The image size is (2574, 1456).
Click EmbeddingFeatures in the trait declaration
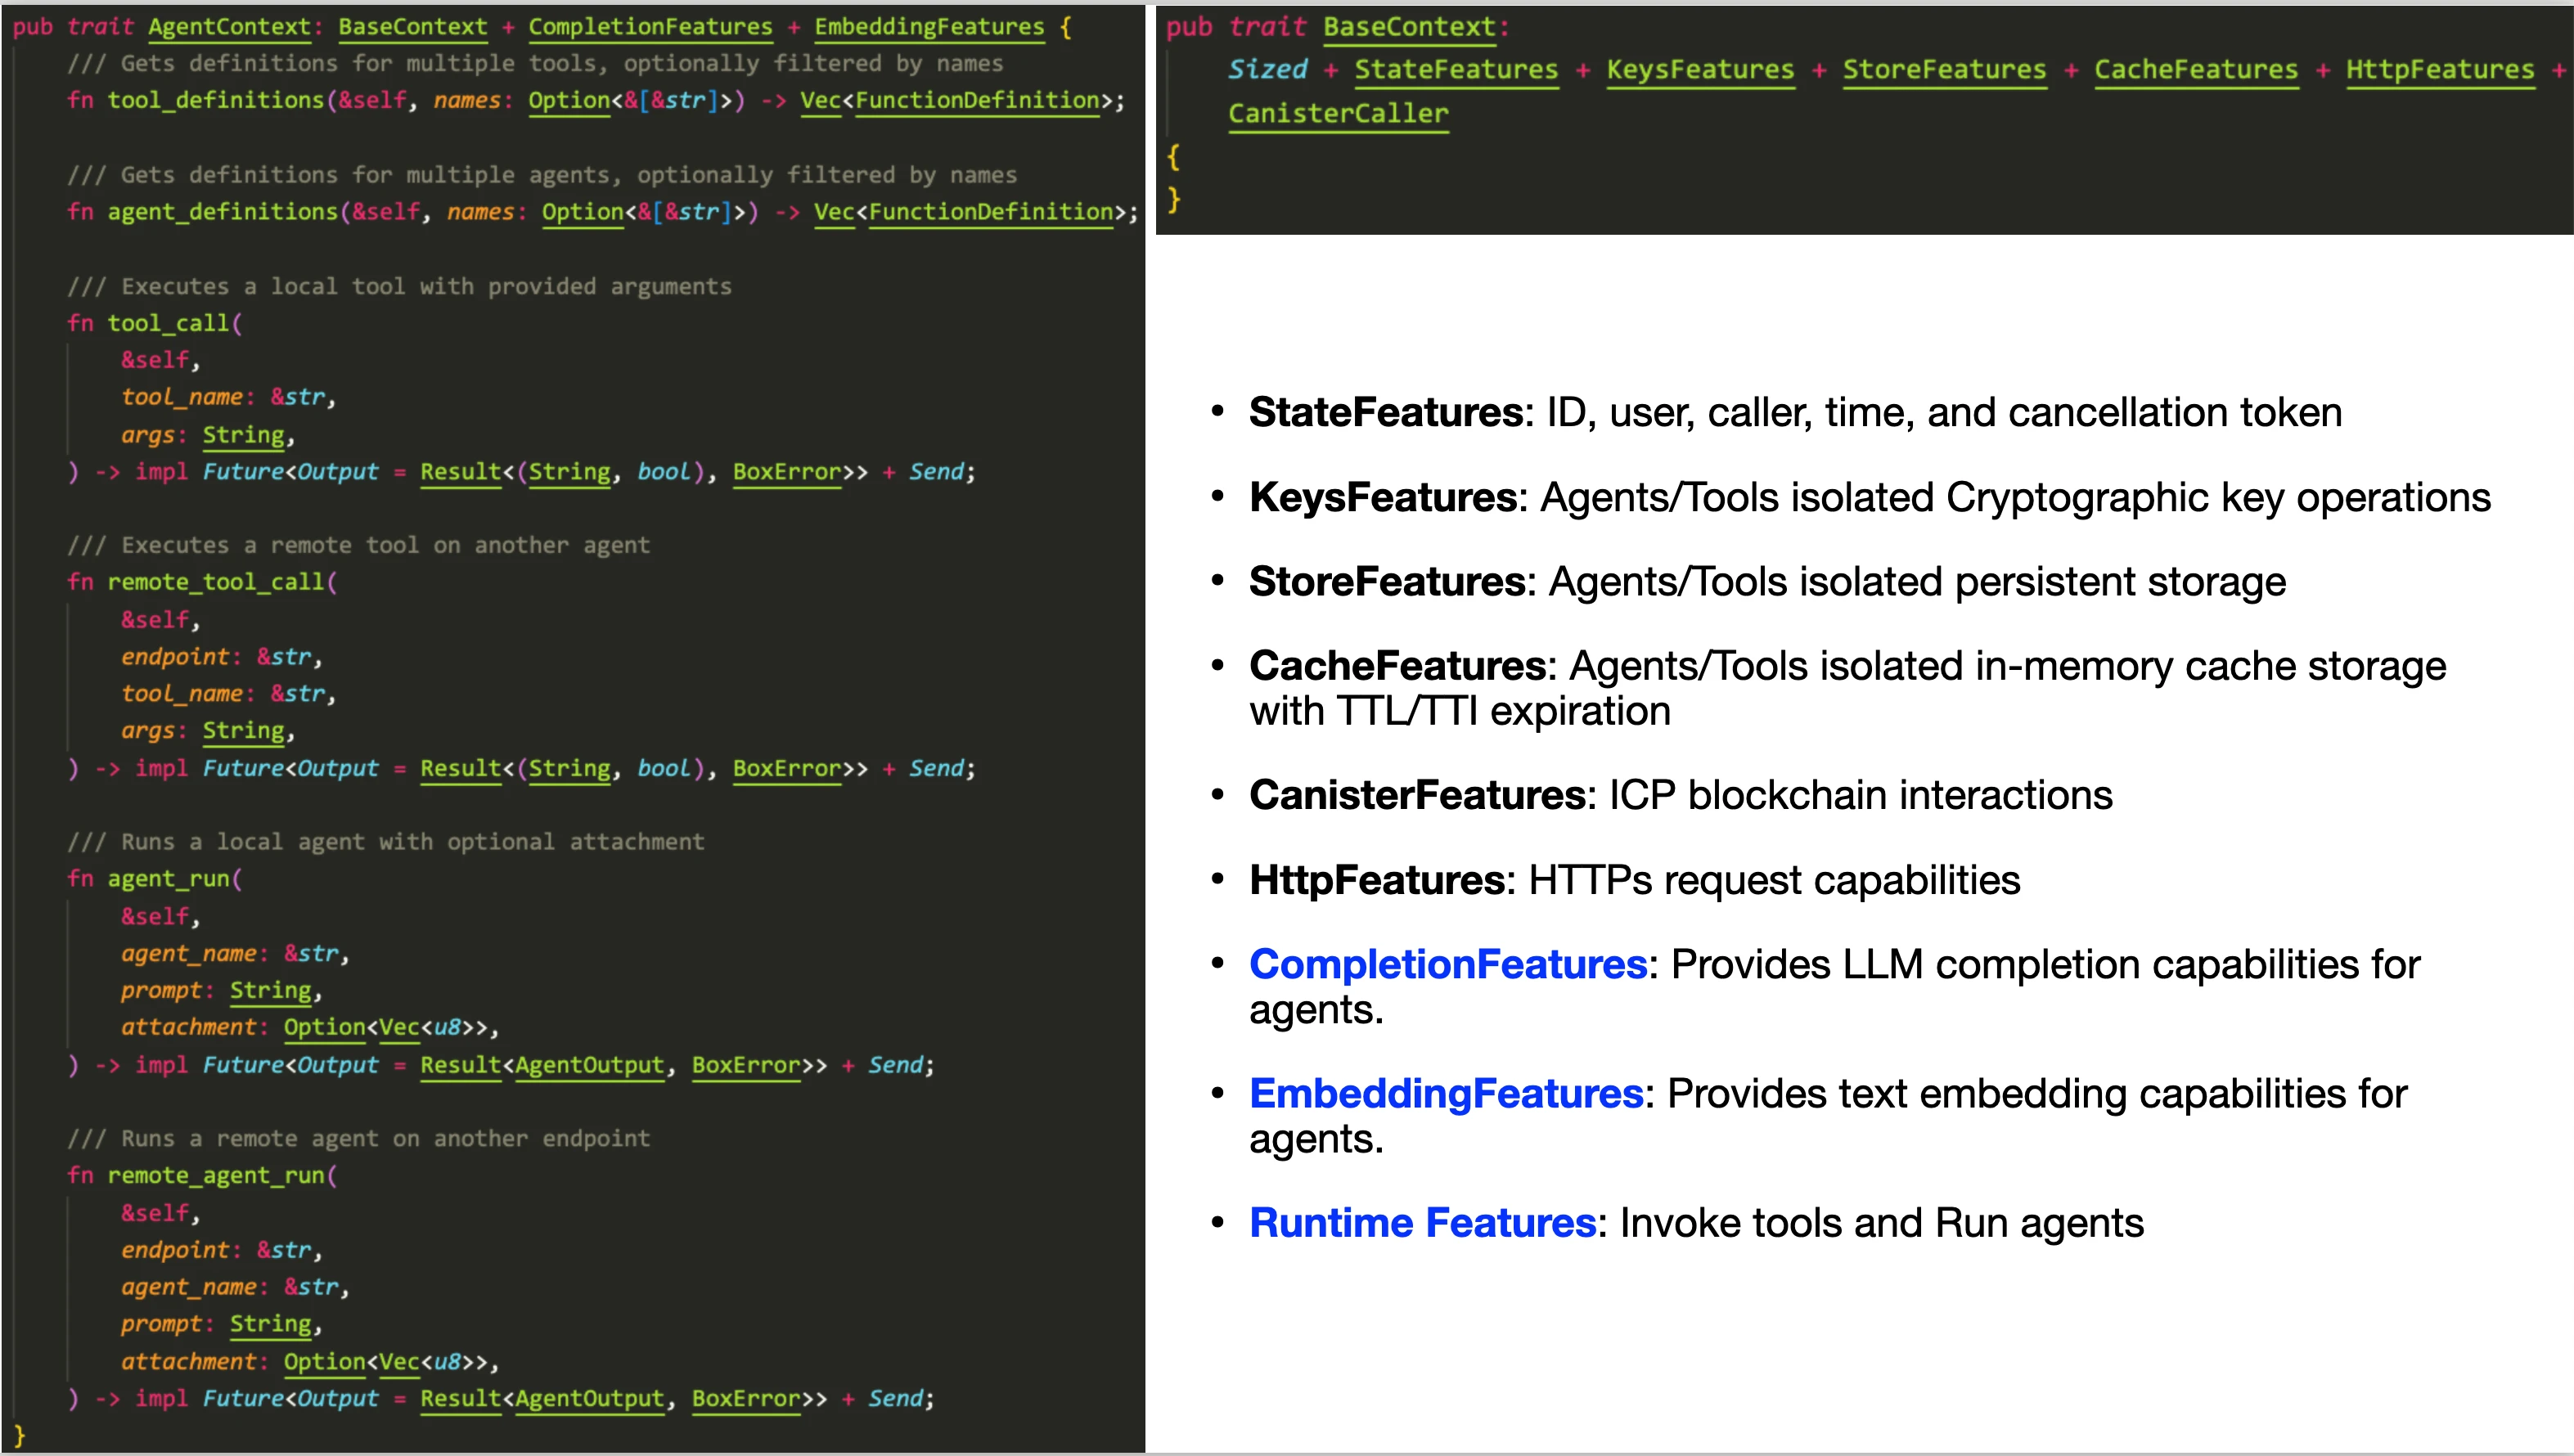pos(929,26)
